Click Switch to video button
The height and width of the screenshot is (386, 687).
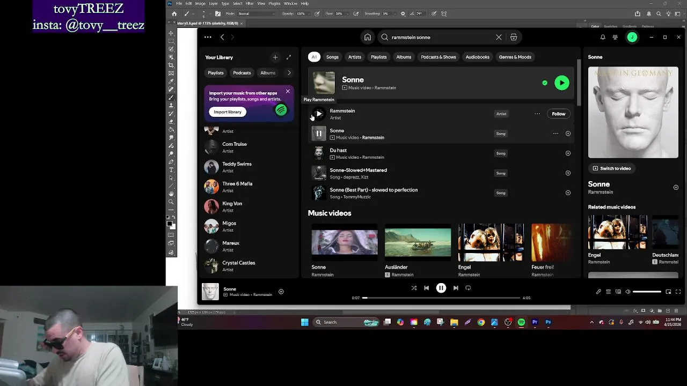611,168
